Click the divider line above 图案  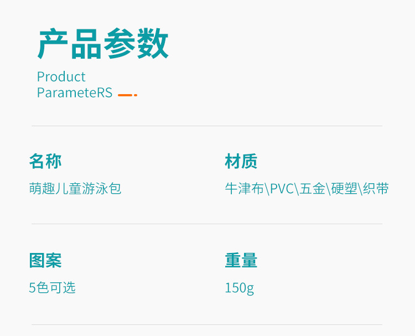pos(206,224)
